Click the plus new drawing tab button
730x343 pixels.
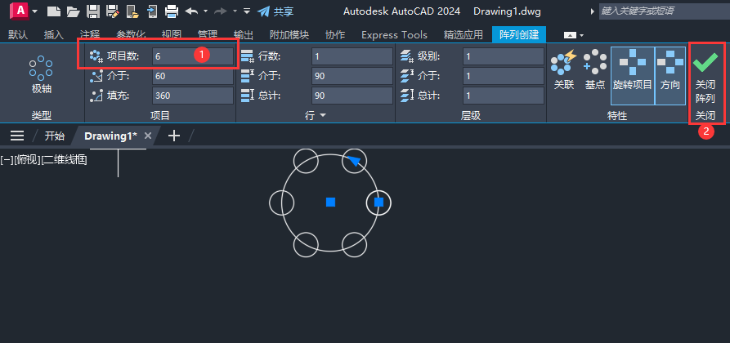[173, 136]
